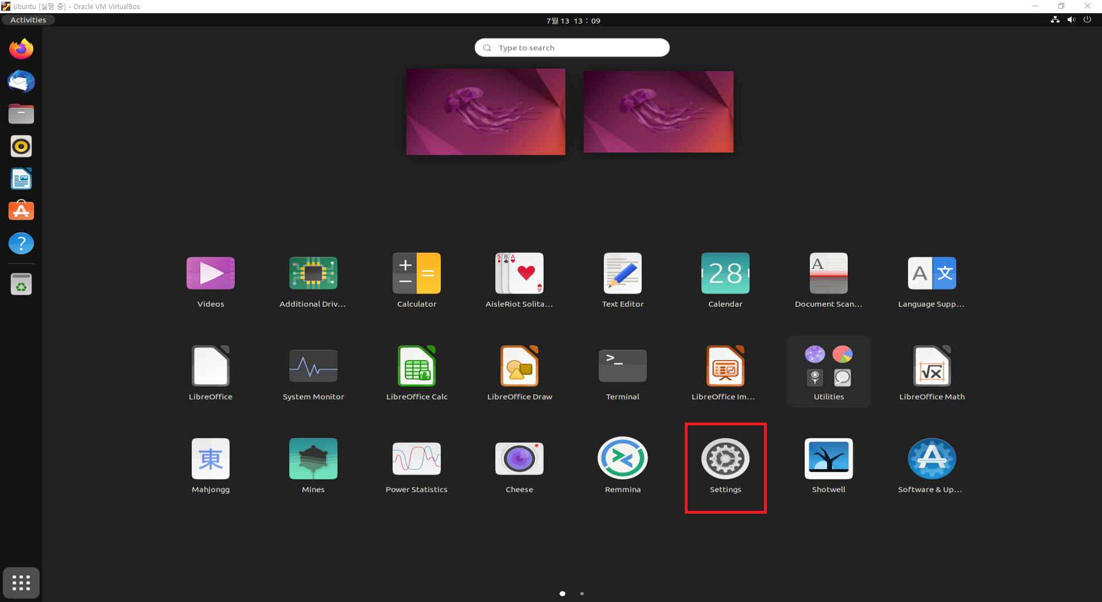Open the Calculator app

click(x=416, y=273)
